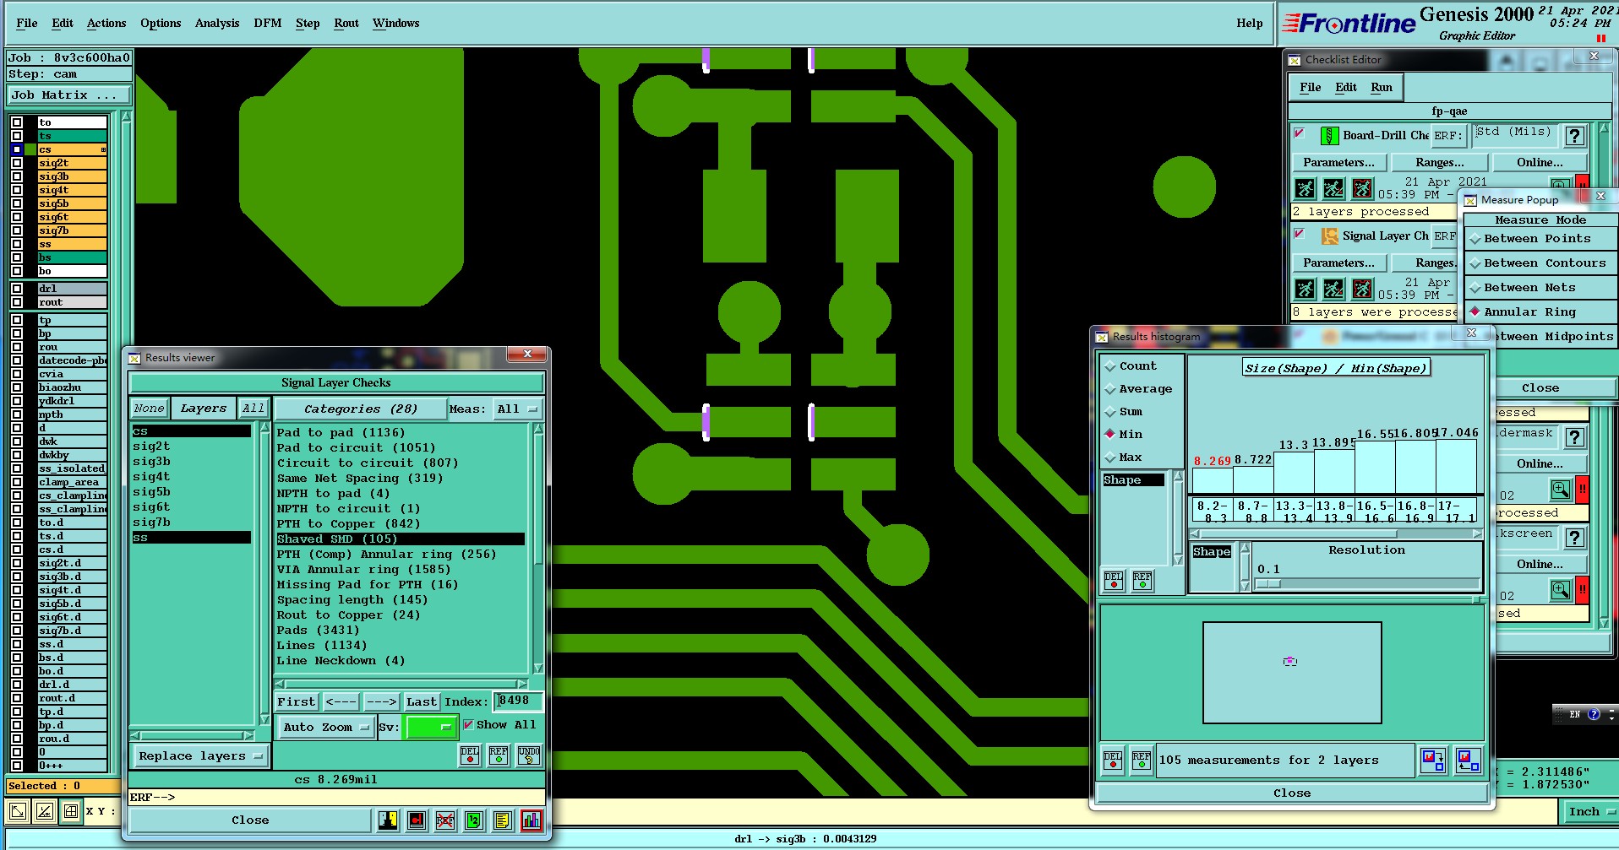
Task: Open the Replace layers dropdown
Action: (200, 756)
